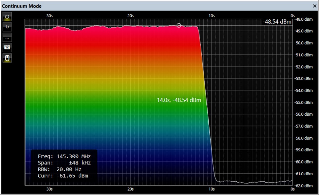Click the reset/refresh arrow icon
Screen dimensions: 319x195
(7, 27)
